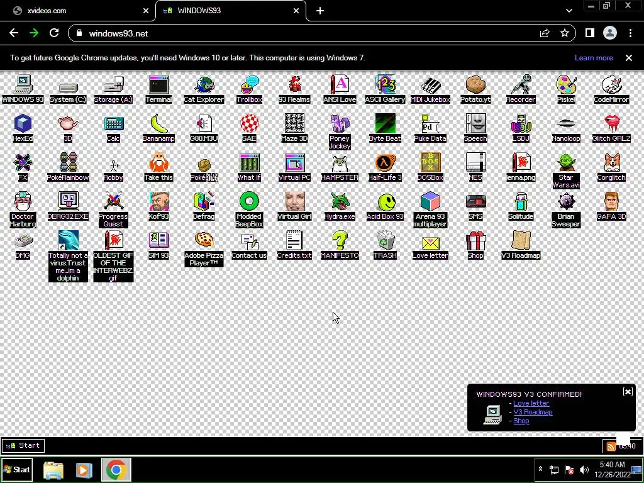Open Progress Quest icon
This screenshot has width=644, height=483.
113,209
